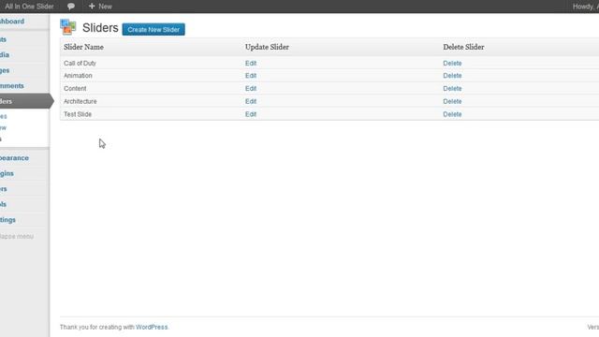Click the Update Slider column header
The height and width of the screenshot is (337, 599).
point(267,47)
